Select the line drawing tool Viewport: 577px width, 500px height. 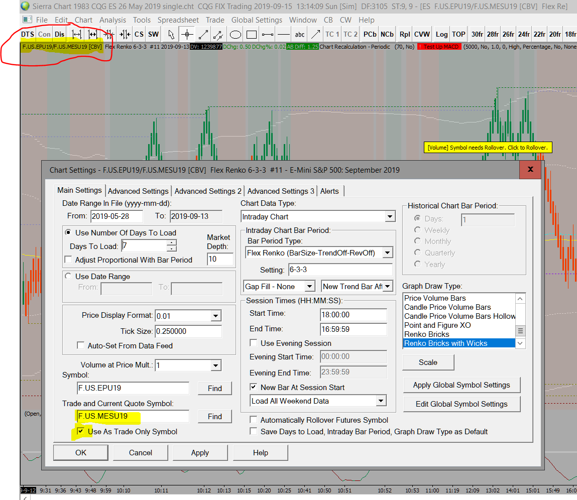(x=203, y=34)
